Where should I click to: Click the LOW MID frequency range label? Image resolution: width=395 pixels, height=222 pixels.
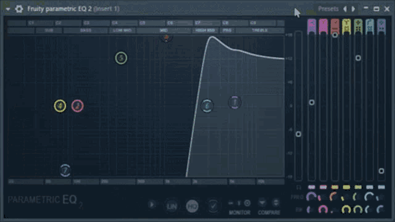[x=122, y=30]
